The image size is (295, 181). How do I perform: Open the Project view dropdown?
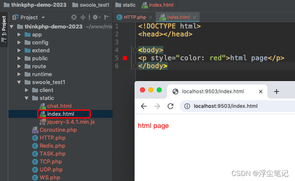tap(43, 18)
